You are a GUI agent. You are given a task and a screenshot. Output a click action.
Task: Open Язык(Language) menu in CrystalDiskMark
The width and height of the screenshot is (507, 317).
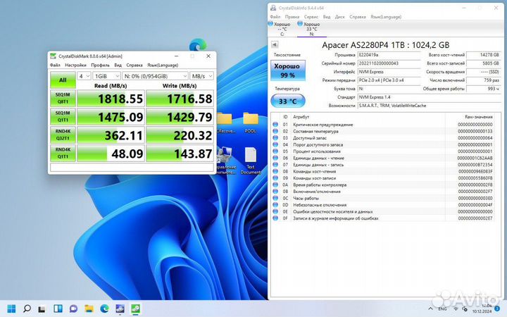pyautogui.click(x=163, y=65)
